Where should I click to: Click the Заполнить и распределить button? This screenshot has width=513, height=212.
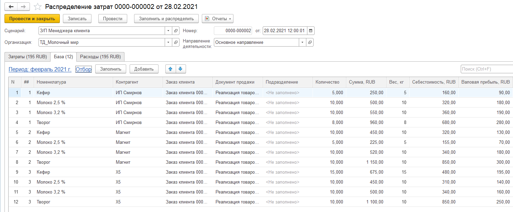(166, 19)
